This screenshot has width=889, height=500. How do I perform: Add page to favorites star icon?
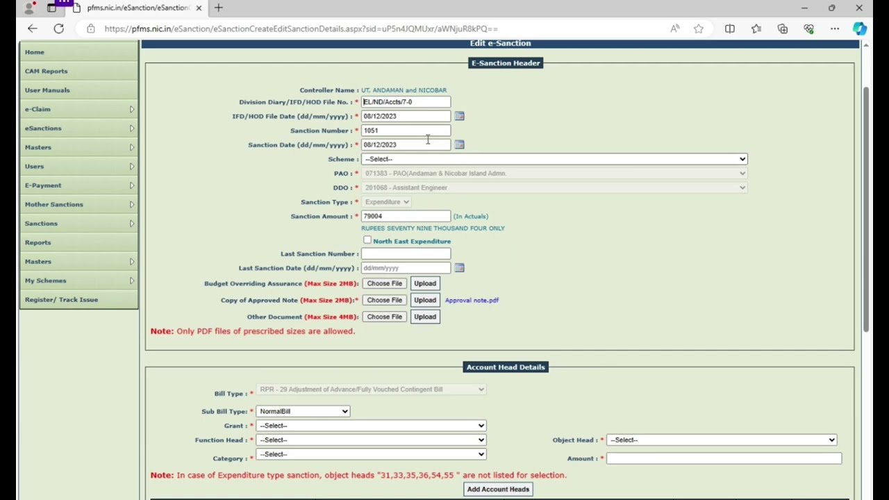(x=699, y=28)
